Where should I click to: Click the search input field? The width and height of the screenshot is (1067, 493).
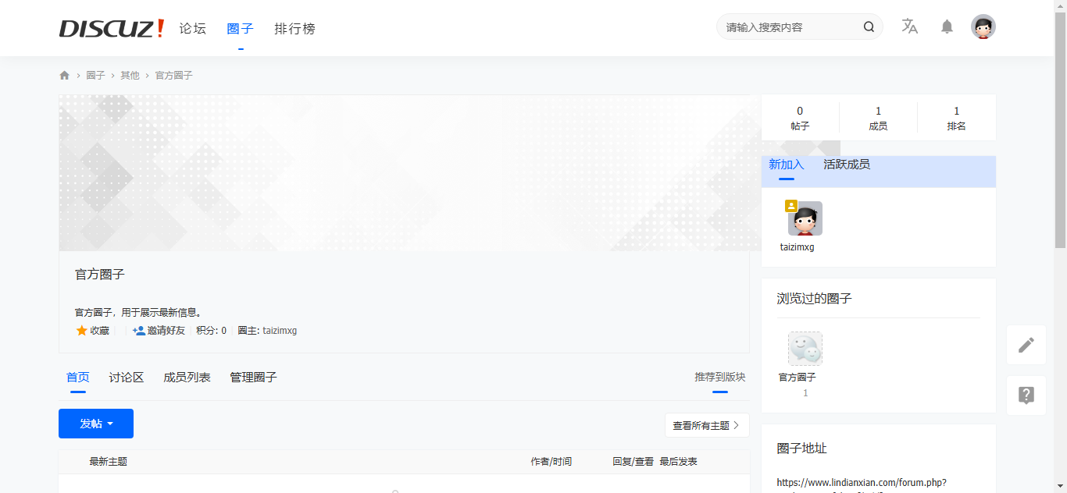click(x=789, y=27)
